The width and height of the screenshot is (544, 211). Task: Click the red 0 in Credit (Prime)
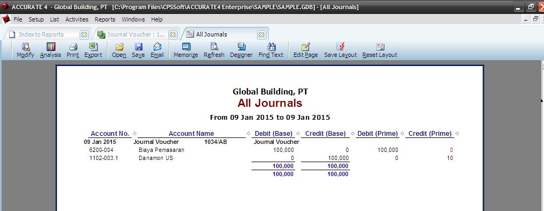[452, 150]
